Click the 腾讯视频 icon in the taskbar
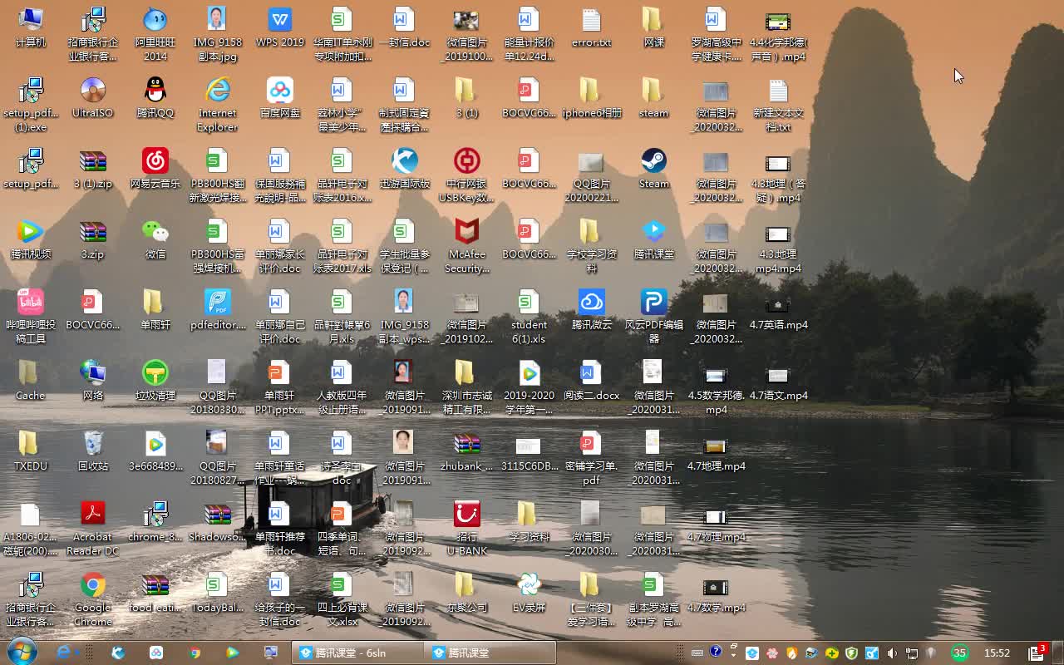Image resolution: width=1064 pixels, height=665 pixels. pos(233,653)
